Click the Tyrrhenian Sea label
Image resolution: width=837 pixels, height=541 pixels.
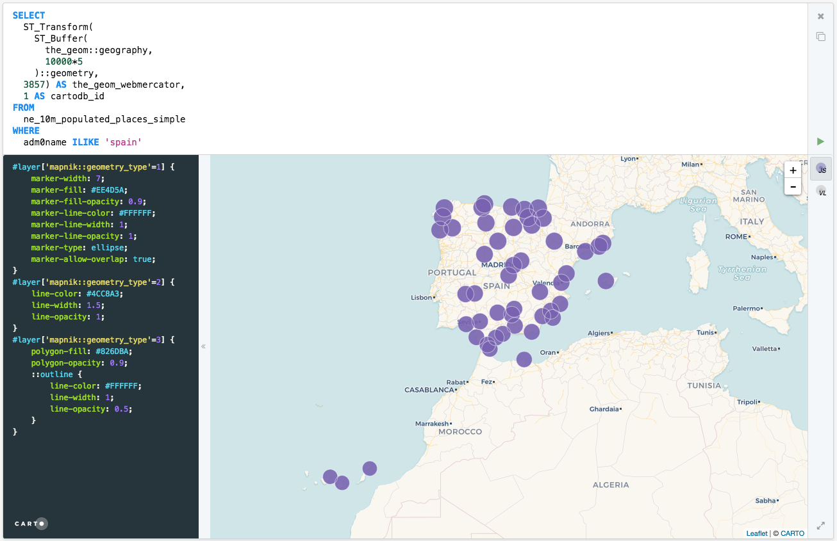click(742, 273)
